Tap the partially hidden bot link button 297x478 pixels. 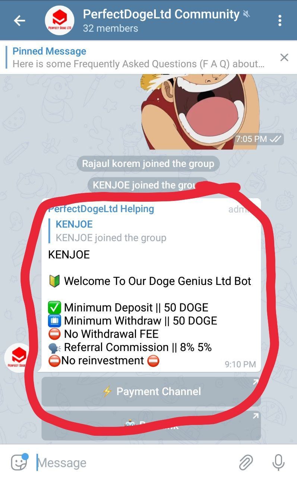click(x=151, y=426)
